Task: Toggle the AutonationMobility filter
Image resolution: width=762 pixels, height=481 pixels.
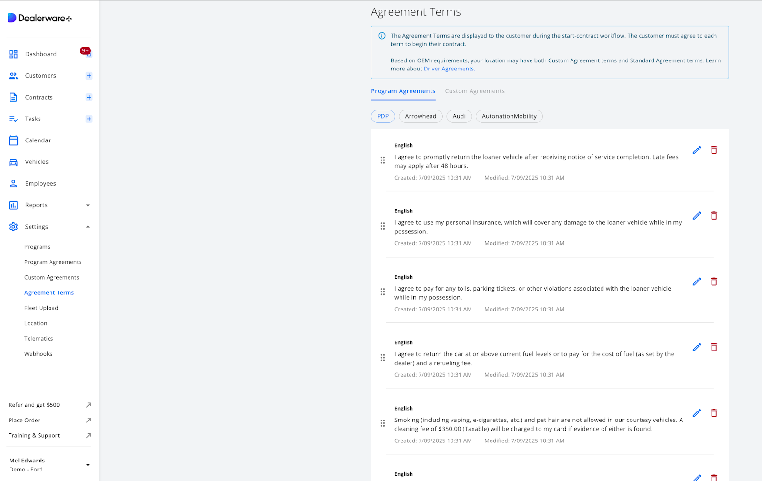Action: (x=509, y=116)
